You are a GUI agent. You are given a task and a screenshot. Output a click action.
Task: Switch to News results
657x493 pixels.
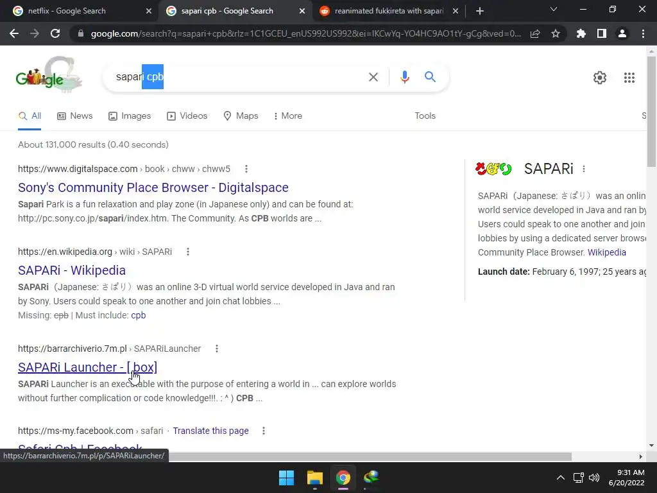[75, 116]
